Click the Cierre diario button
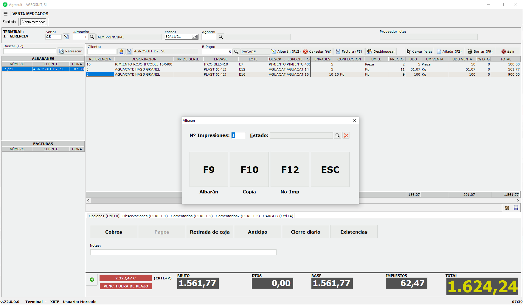 coord(306,232)
